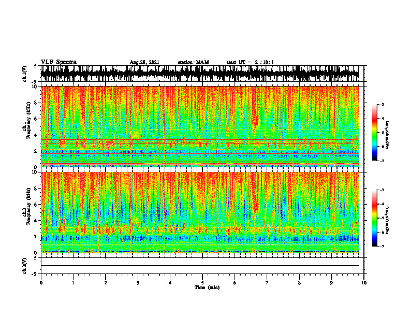Click time axis tick label '0'

pos(41,283)
